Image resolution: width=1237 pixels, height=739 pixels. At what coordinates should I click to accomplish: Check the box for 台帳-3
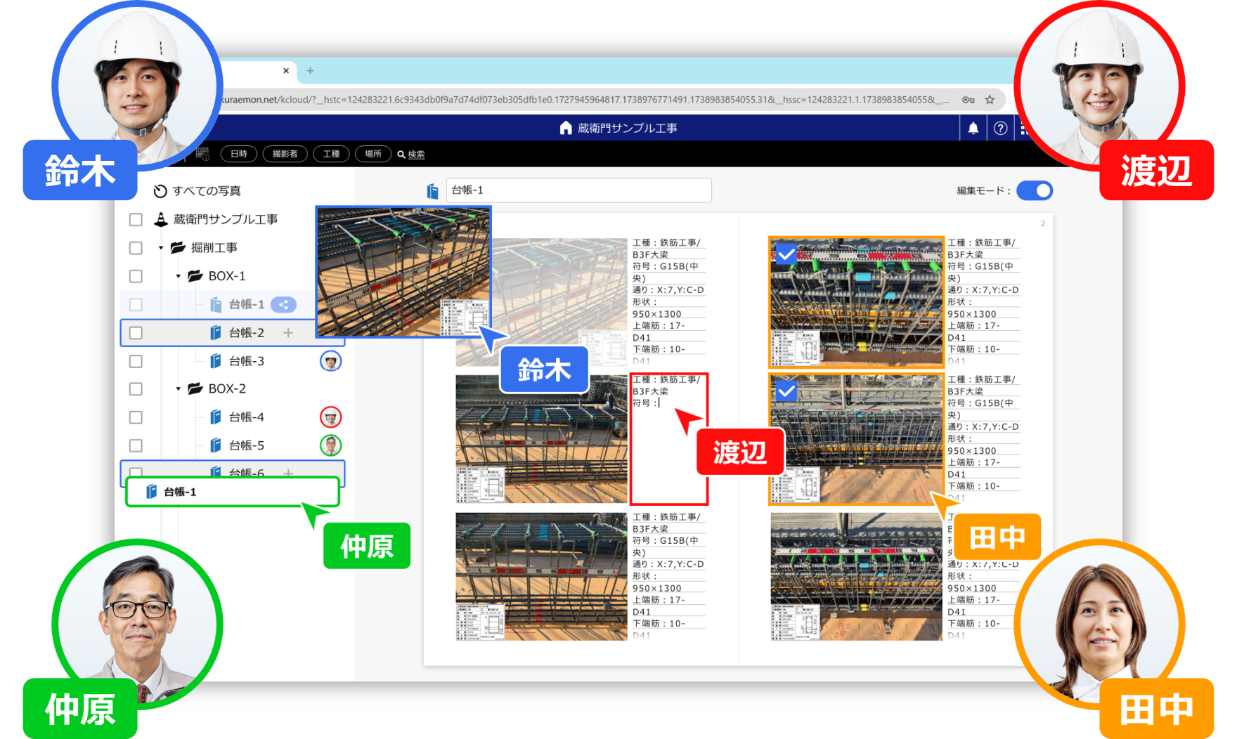tap(136, 361)
